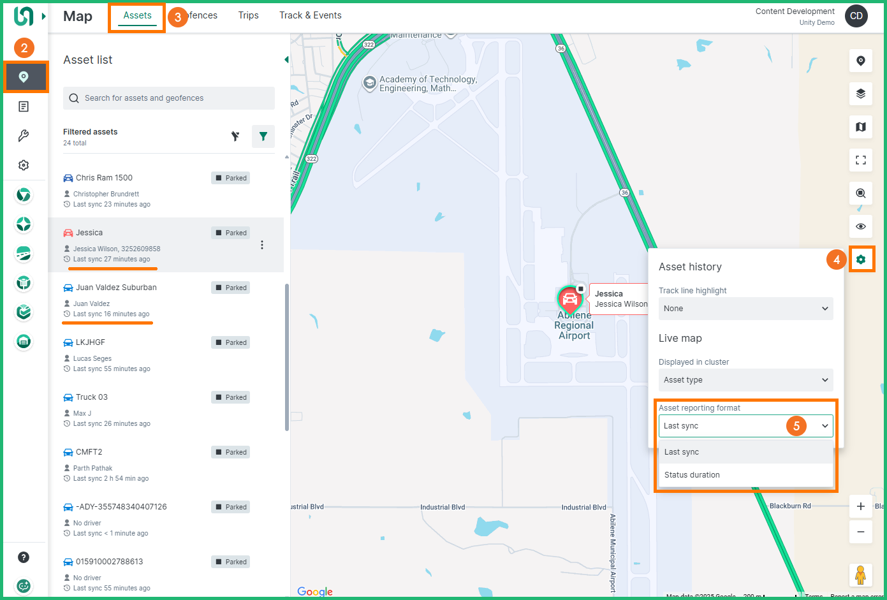The image size is (887, 600).
Task: Open the wrench maintenance sidebar icon
Action: coord(24,136)
